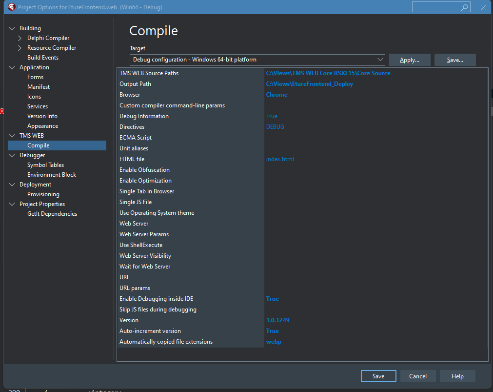This screenshot has height=392, width=493.
Task: Select the Unit aliases row
Action: point(302,148)
